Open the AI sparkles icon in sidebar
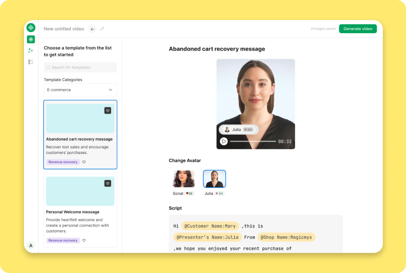Screen dimensions: 406x273 click(31, 51)
